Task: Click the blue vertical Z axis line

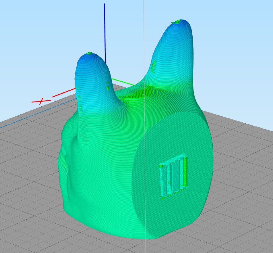Action: tap(105, 33)
